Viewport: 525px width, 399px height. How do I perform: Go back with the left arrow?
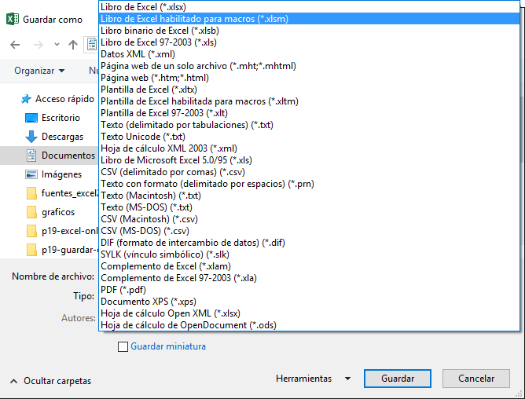[x=15, y=45]
